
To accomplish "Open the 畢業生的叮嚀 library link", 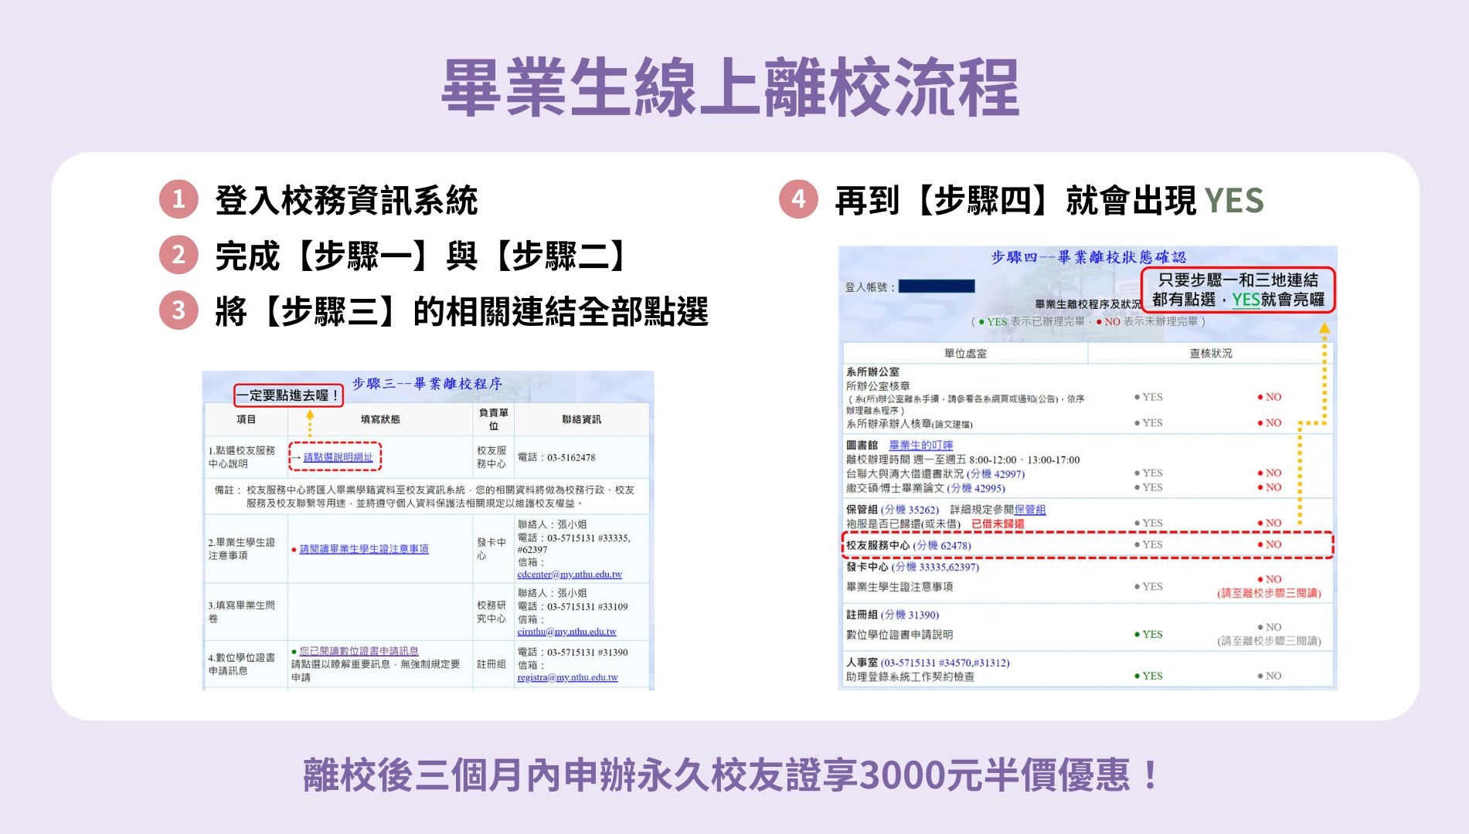I will tap(920, 446).
